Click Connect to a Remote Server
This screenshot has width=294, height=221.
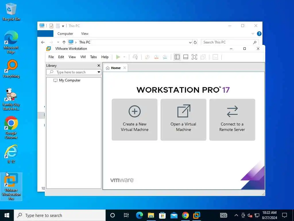point(232,120)
